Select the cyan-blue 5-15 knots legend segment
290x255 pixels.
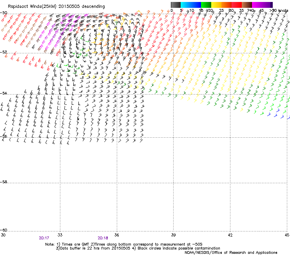coord(191,5)
